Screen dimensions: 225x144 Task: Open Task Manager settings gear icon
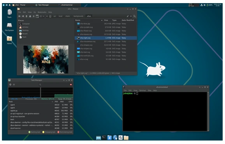click(x=11, y=84)
